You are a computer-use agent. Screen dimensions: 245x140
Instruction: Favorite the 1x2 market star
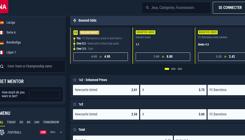[x=75, y=104]
